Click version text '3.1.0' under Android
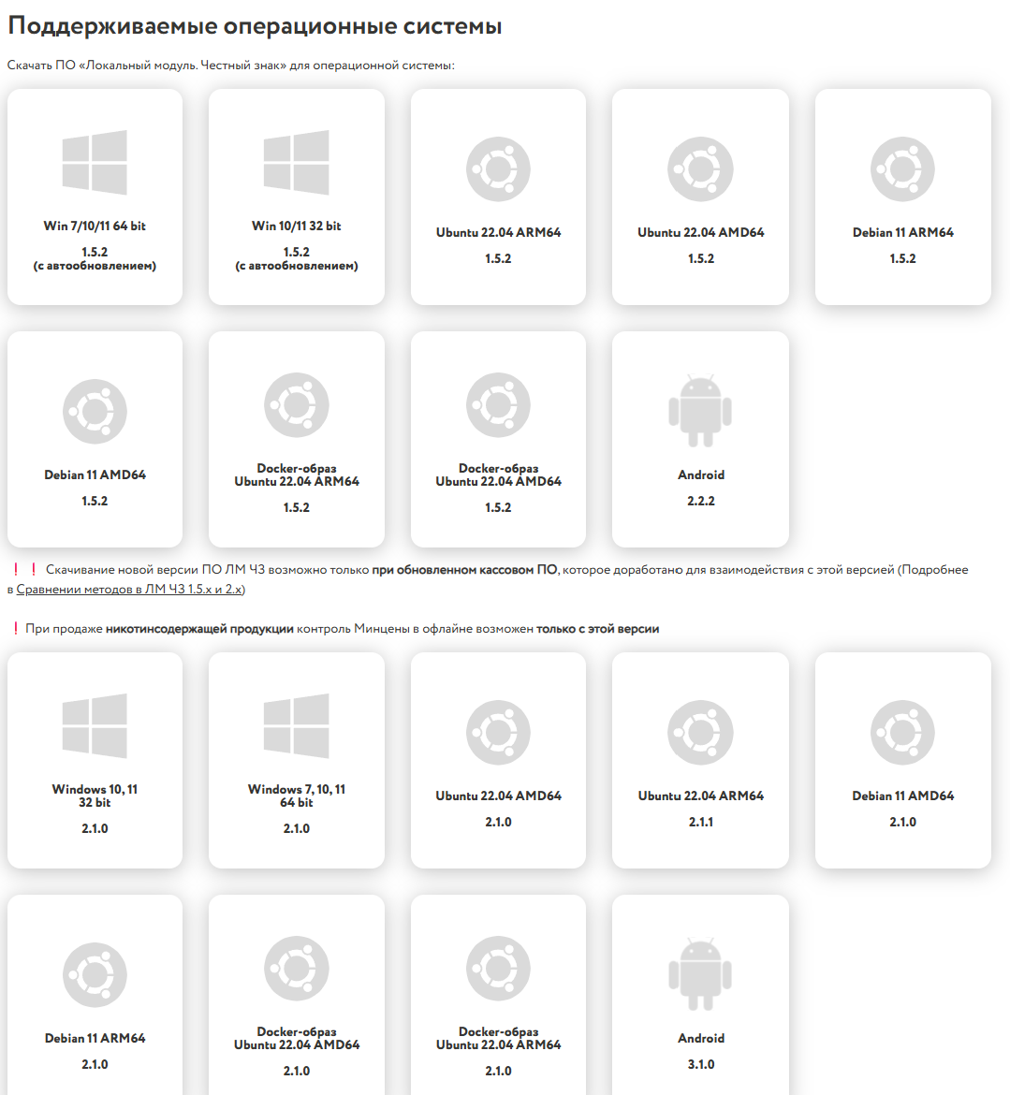 coord(700,1064)
